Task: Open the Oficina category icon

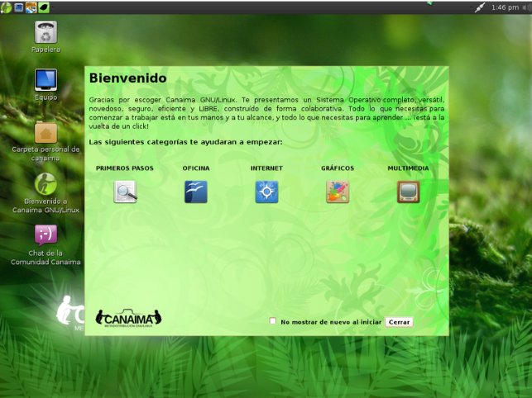Action: pos(196,192)
